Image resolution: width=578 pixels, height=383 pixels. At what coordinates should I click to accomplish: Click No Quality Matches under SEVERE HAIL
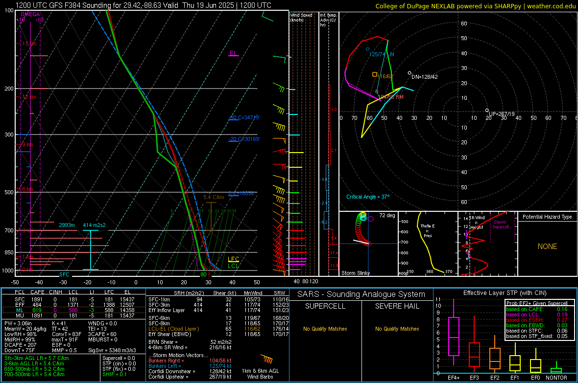397,329
